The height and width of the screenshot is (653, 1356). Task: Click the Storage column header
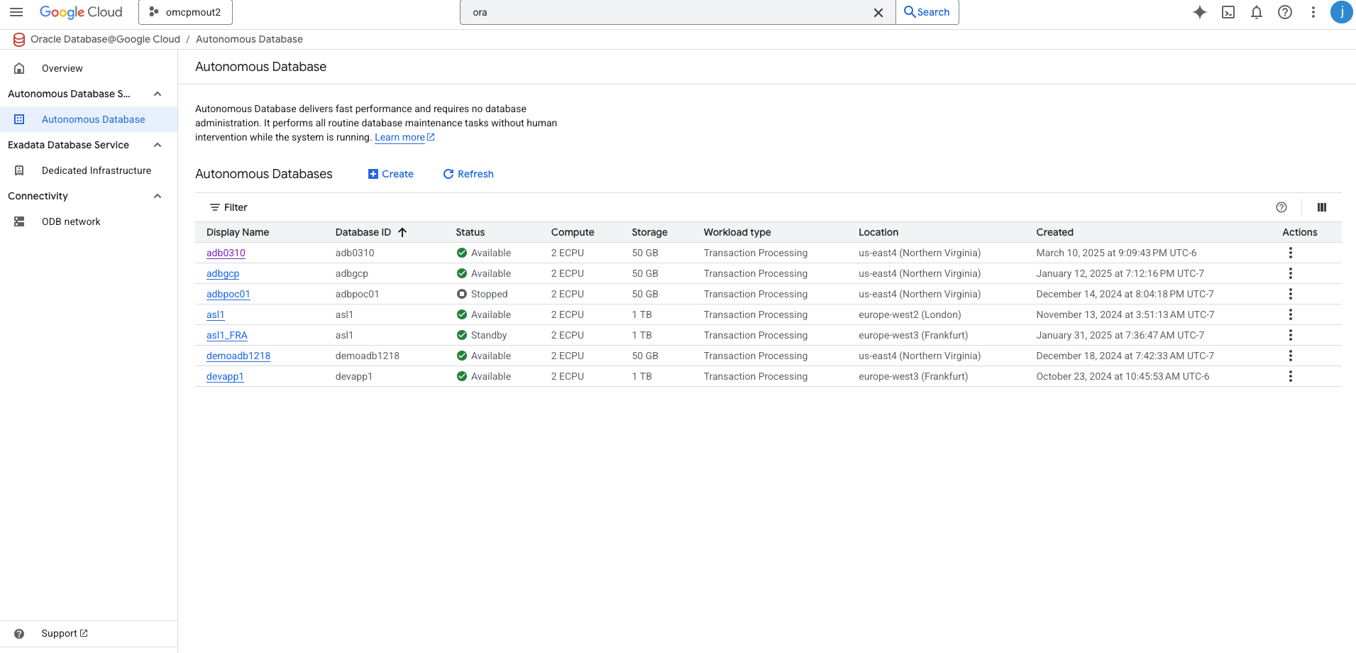649,232
